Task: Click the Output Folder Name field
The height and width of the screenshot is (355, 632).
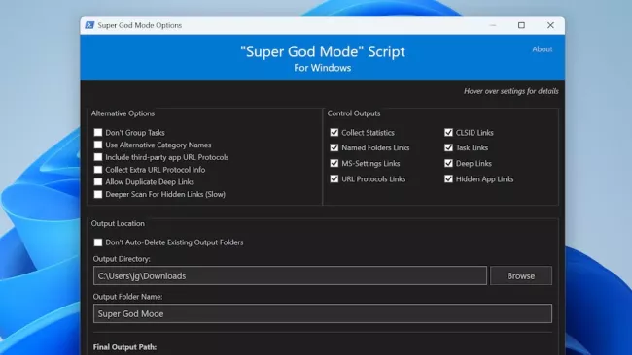Action: [323, 313]
